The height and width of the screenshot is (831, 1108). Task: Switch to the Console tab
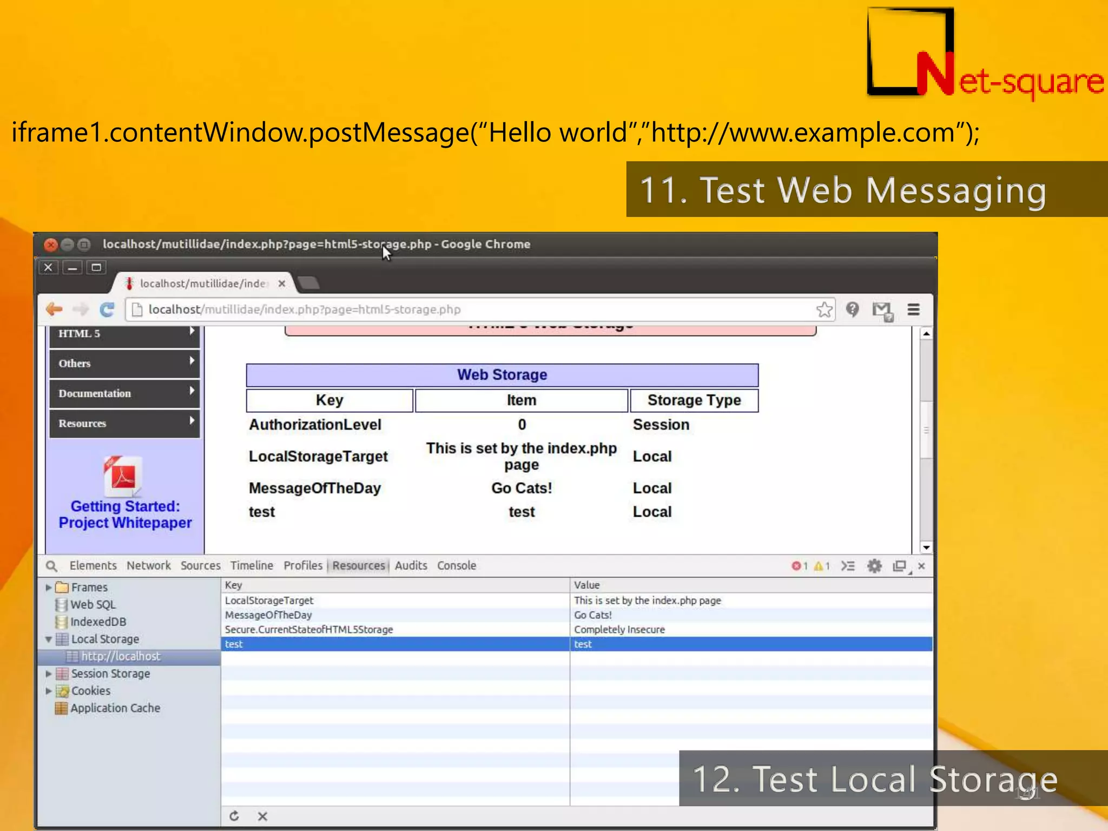[x=457, y=566]
